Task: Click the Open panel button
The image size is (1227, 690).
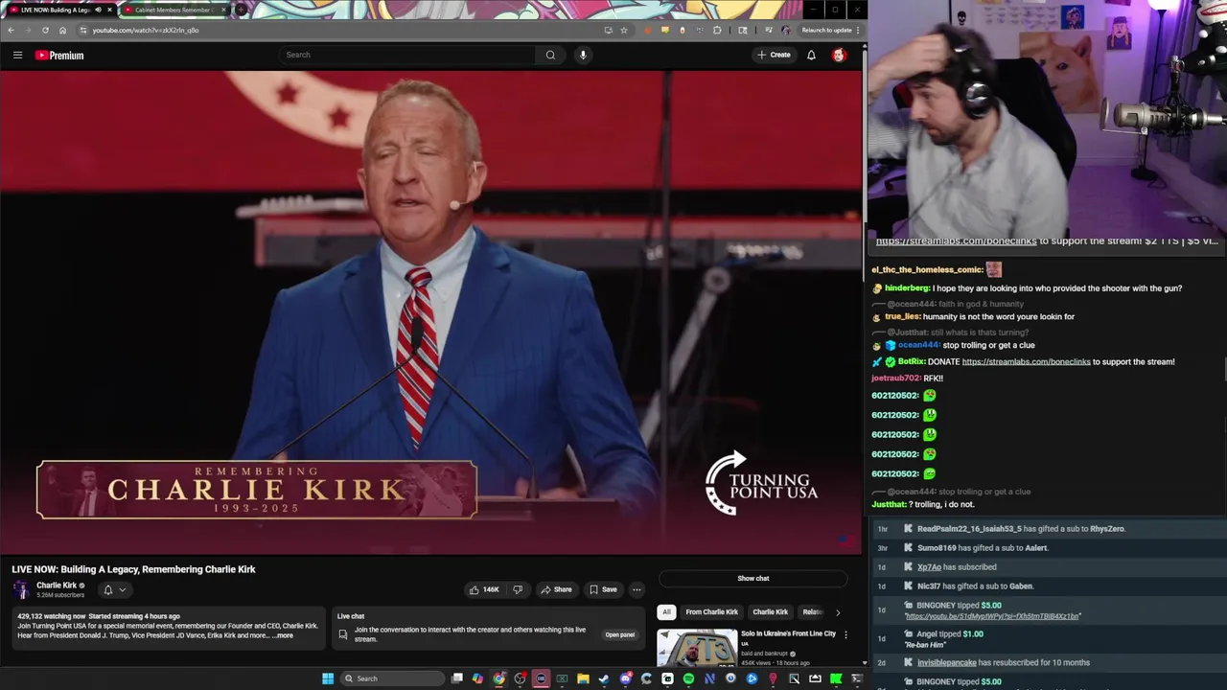Action: tap(619, 634)
